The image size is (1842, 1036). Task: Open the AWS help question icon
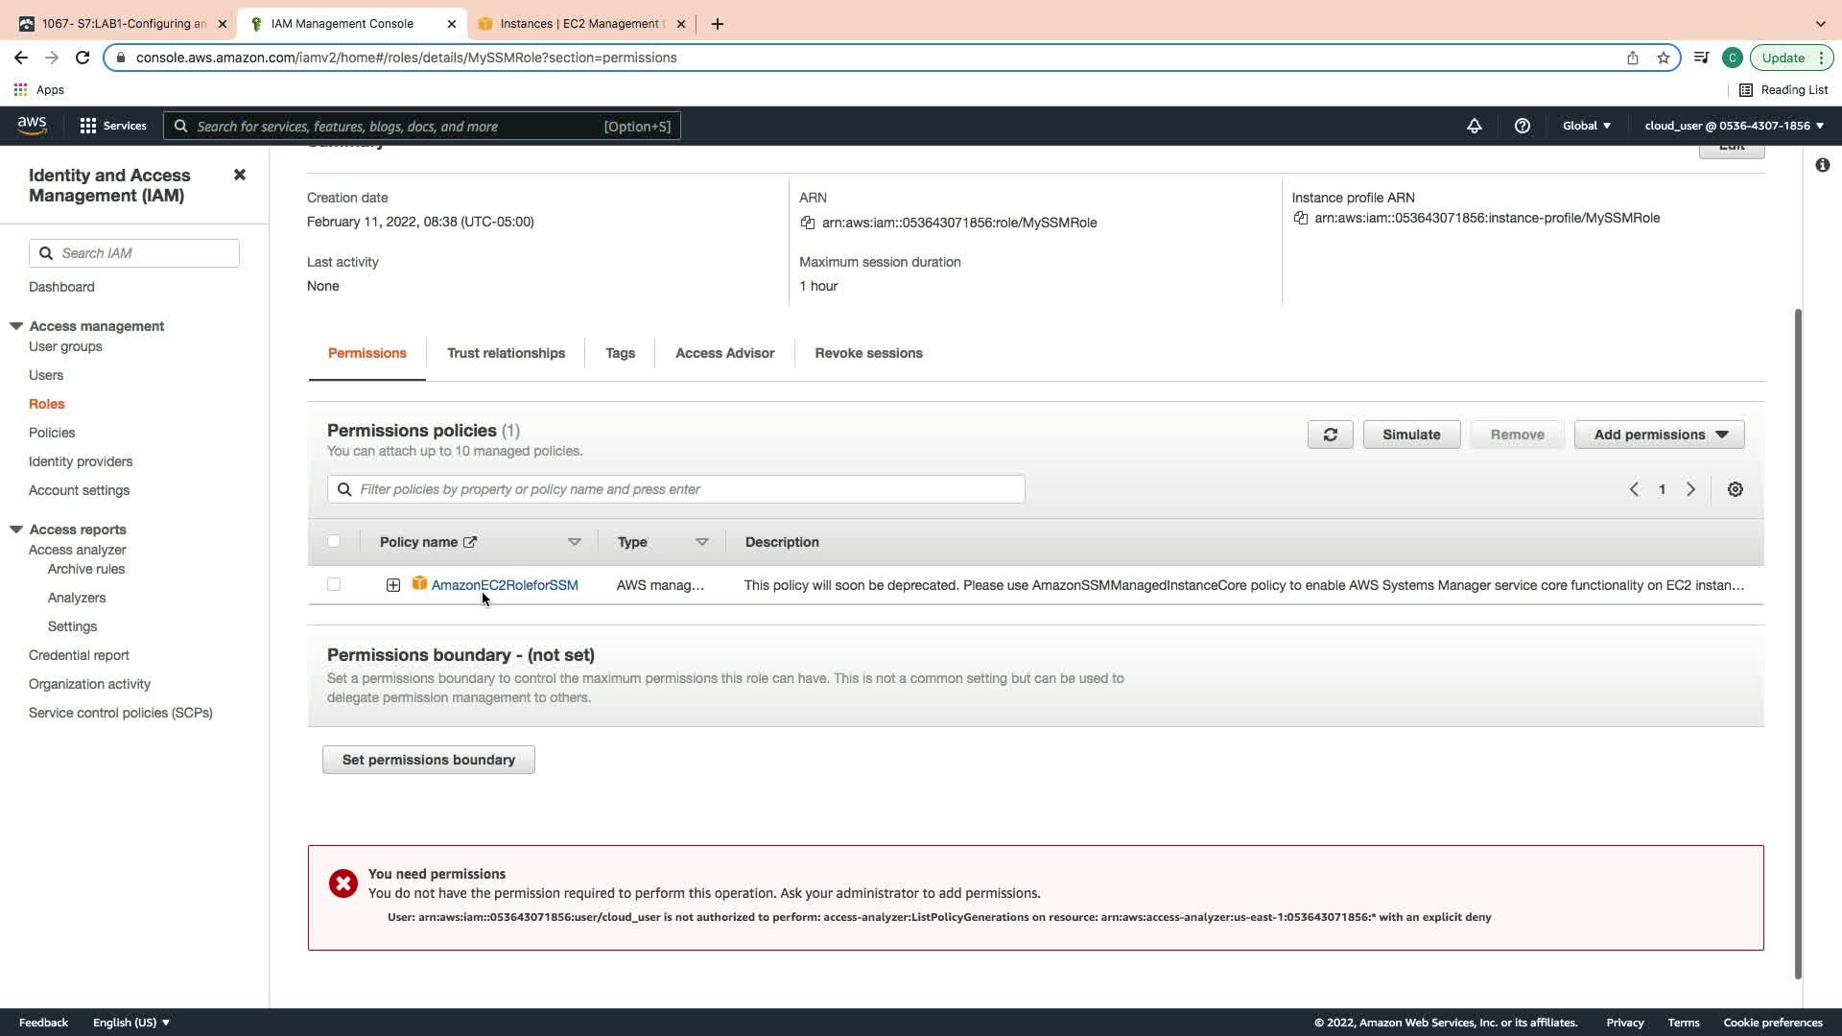pos(1522,126)
